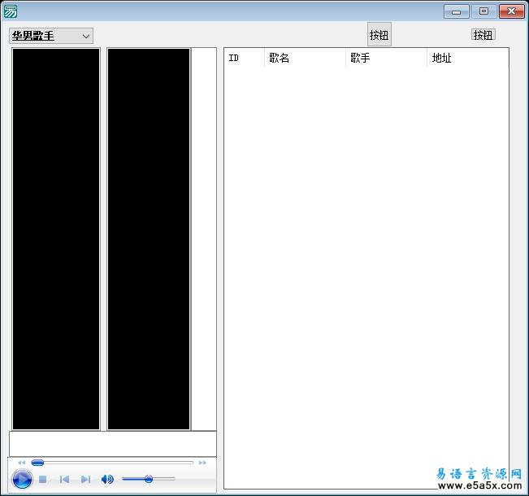This screenshot has width=529, height=496.
Task: Click the white info box above player
Action: point(113,444)
